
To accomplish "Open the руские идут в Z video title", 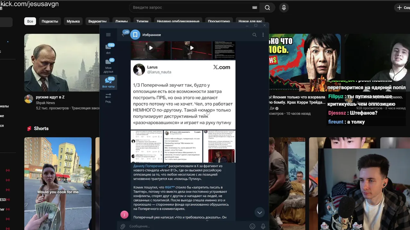I will pyautogui.click(x=50, y=97).
